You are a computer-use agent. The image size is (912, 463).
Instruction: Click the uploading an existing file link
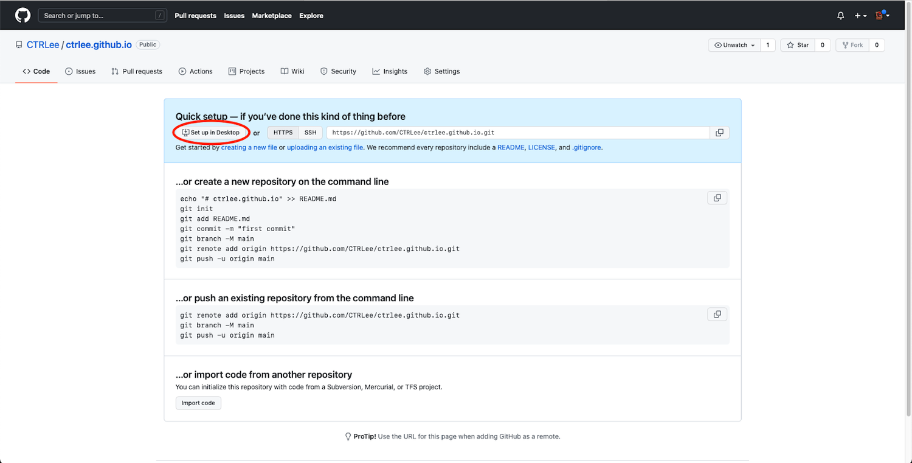click(325, 147)
